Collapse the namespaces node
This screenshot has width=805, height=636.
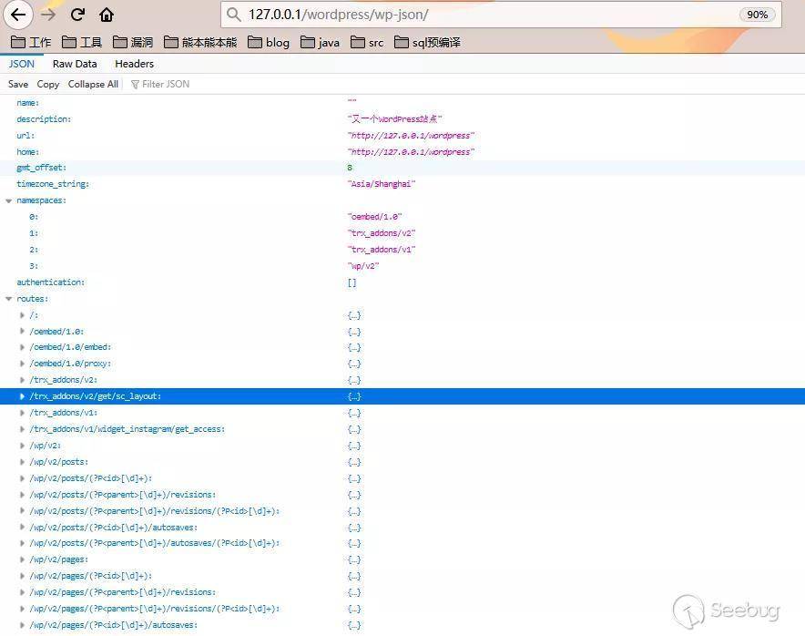pos(9,200)
